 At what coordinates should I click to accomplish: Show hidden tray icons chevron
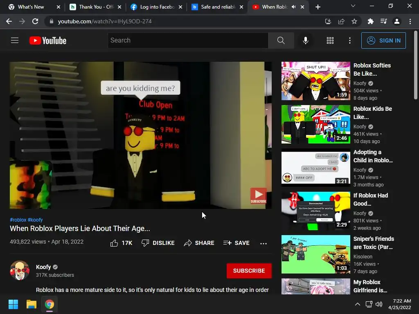tap(358, 304)
